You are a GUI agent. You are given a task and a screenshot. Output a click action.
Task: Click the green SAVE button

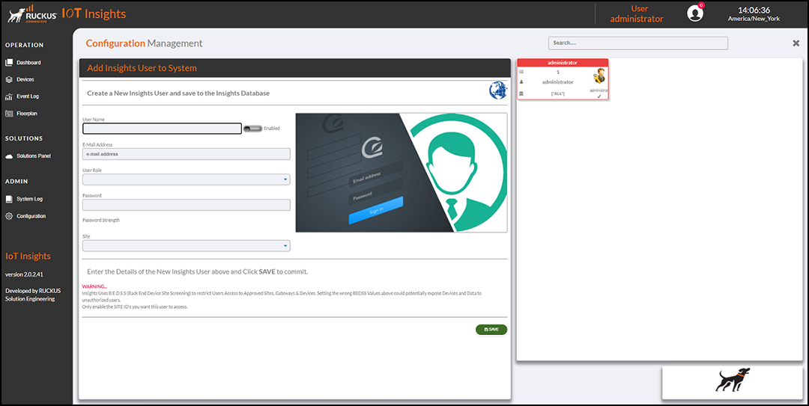491,329
